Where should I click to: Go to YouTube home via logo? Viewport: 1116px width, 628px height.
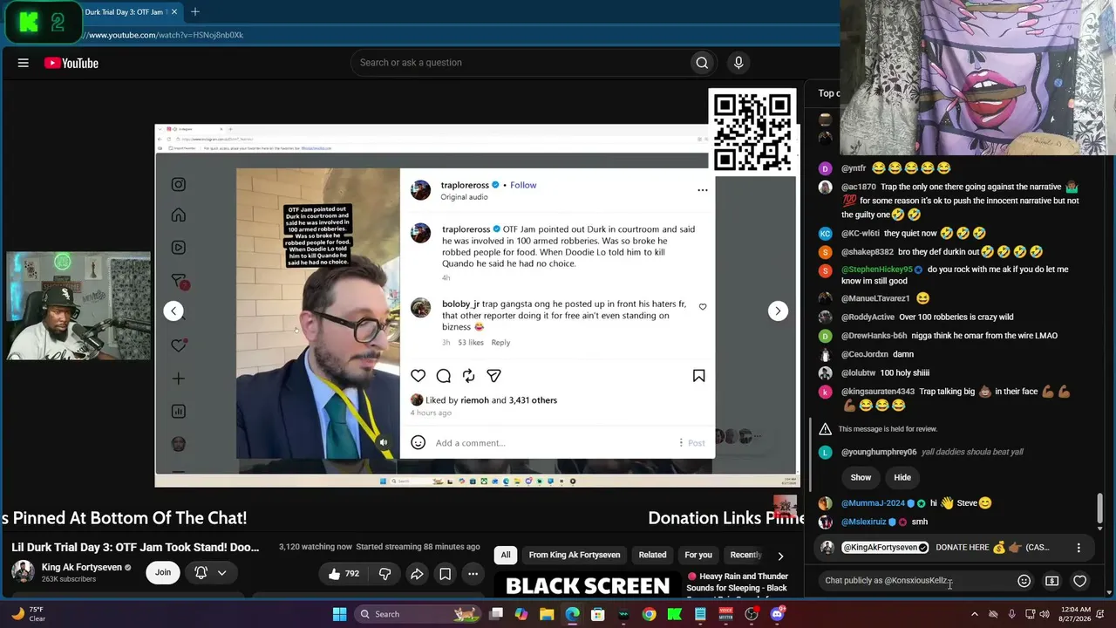(71, 63)
